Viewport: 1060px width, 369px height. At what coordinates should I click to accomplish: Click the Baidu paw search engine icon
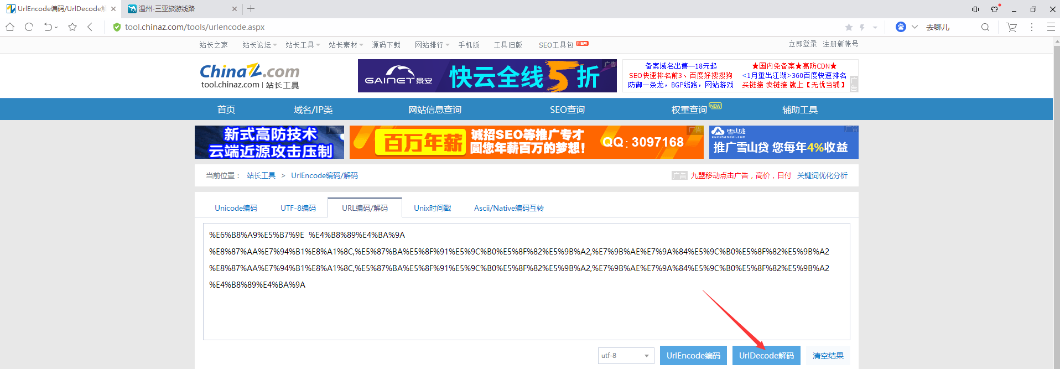tap(901, 27)
